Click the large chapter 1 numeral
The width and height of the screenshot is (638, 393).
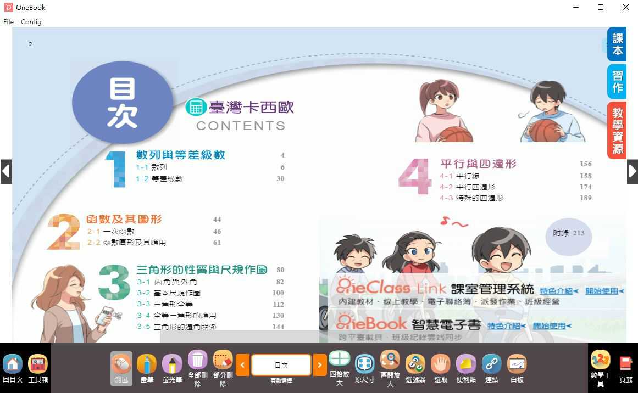coord(115,169)
